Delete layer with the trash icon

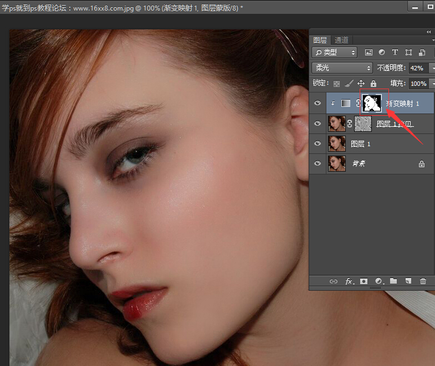[423, 281]
